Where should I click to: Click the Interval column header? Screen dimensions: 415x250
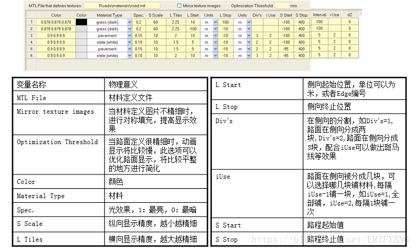click(x=319, y=15)
